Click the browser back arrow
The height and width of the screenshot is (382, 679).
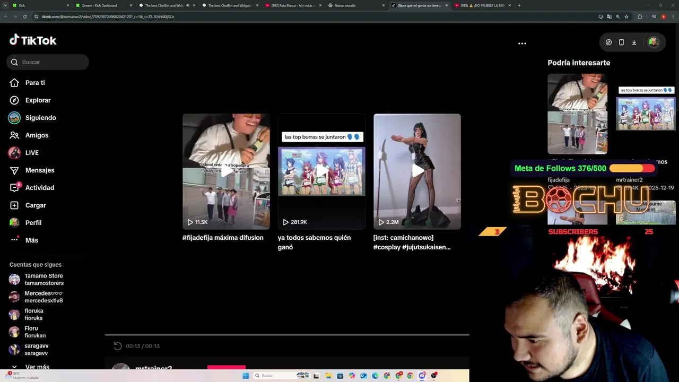pyautogui.click(x=5, y=16)
